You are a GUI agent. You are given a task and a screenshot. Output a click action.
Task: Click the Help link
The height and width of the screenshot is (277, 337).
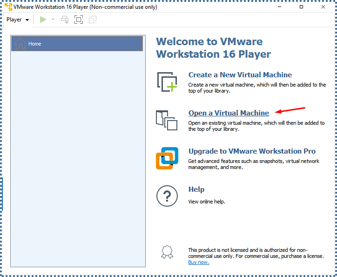[x=196, y=189]
